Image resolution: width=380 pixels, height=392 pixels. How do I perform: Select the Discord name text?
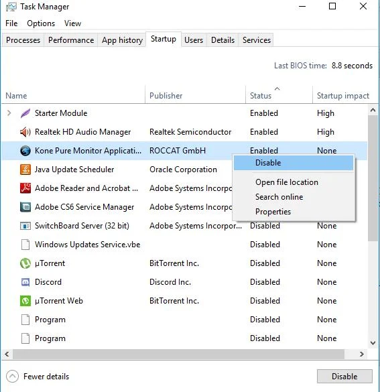(x=48, y=282)
